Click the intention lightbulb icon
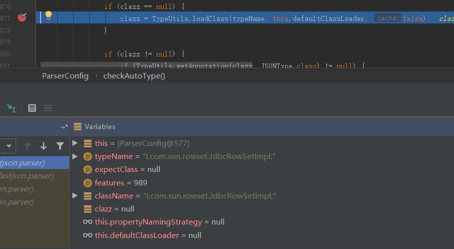This screenshot has width=454, height=249. pyautogui.click(x=49, y=15)
